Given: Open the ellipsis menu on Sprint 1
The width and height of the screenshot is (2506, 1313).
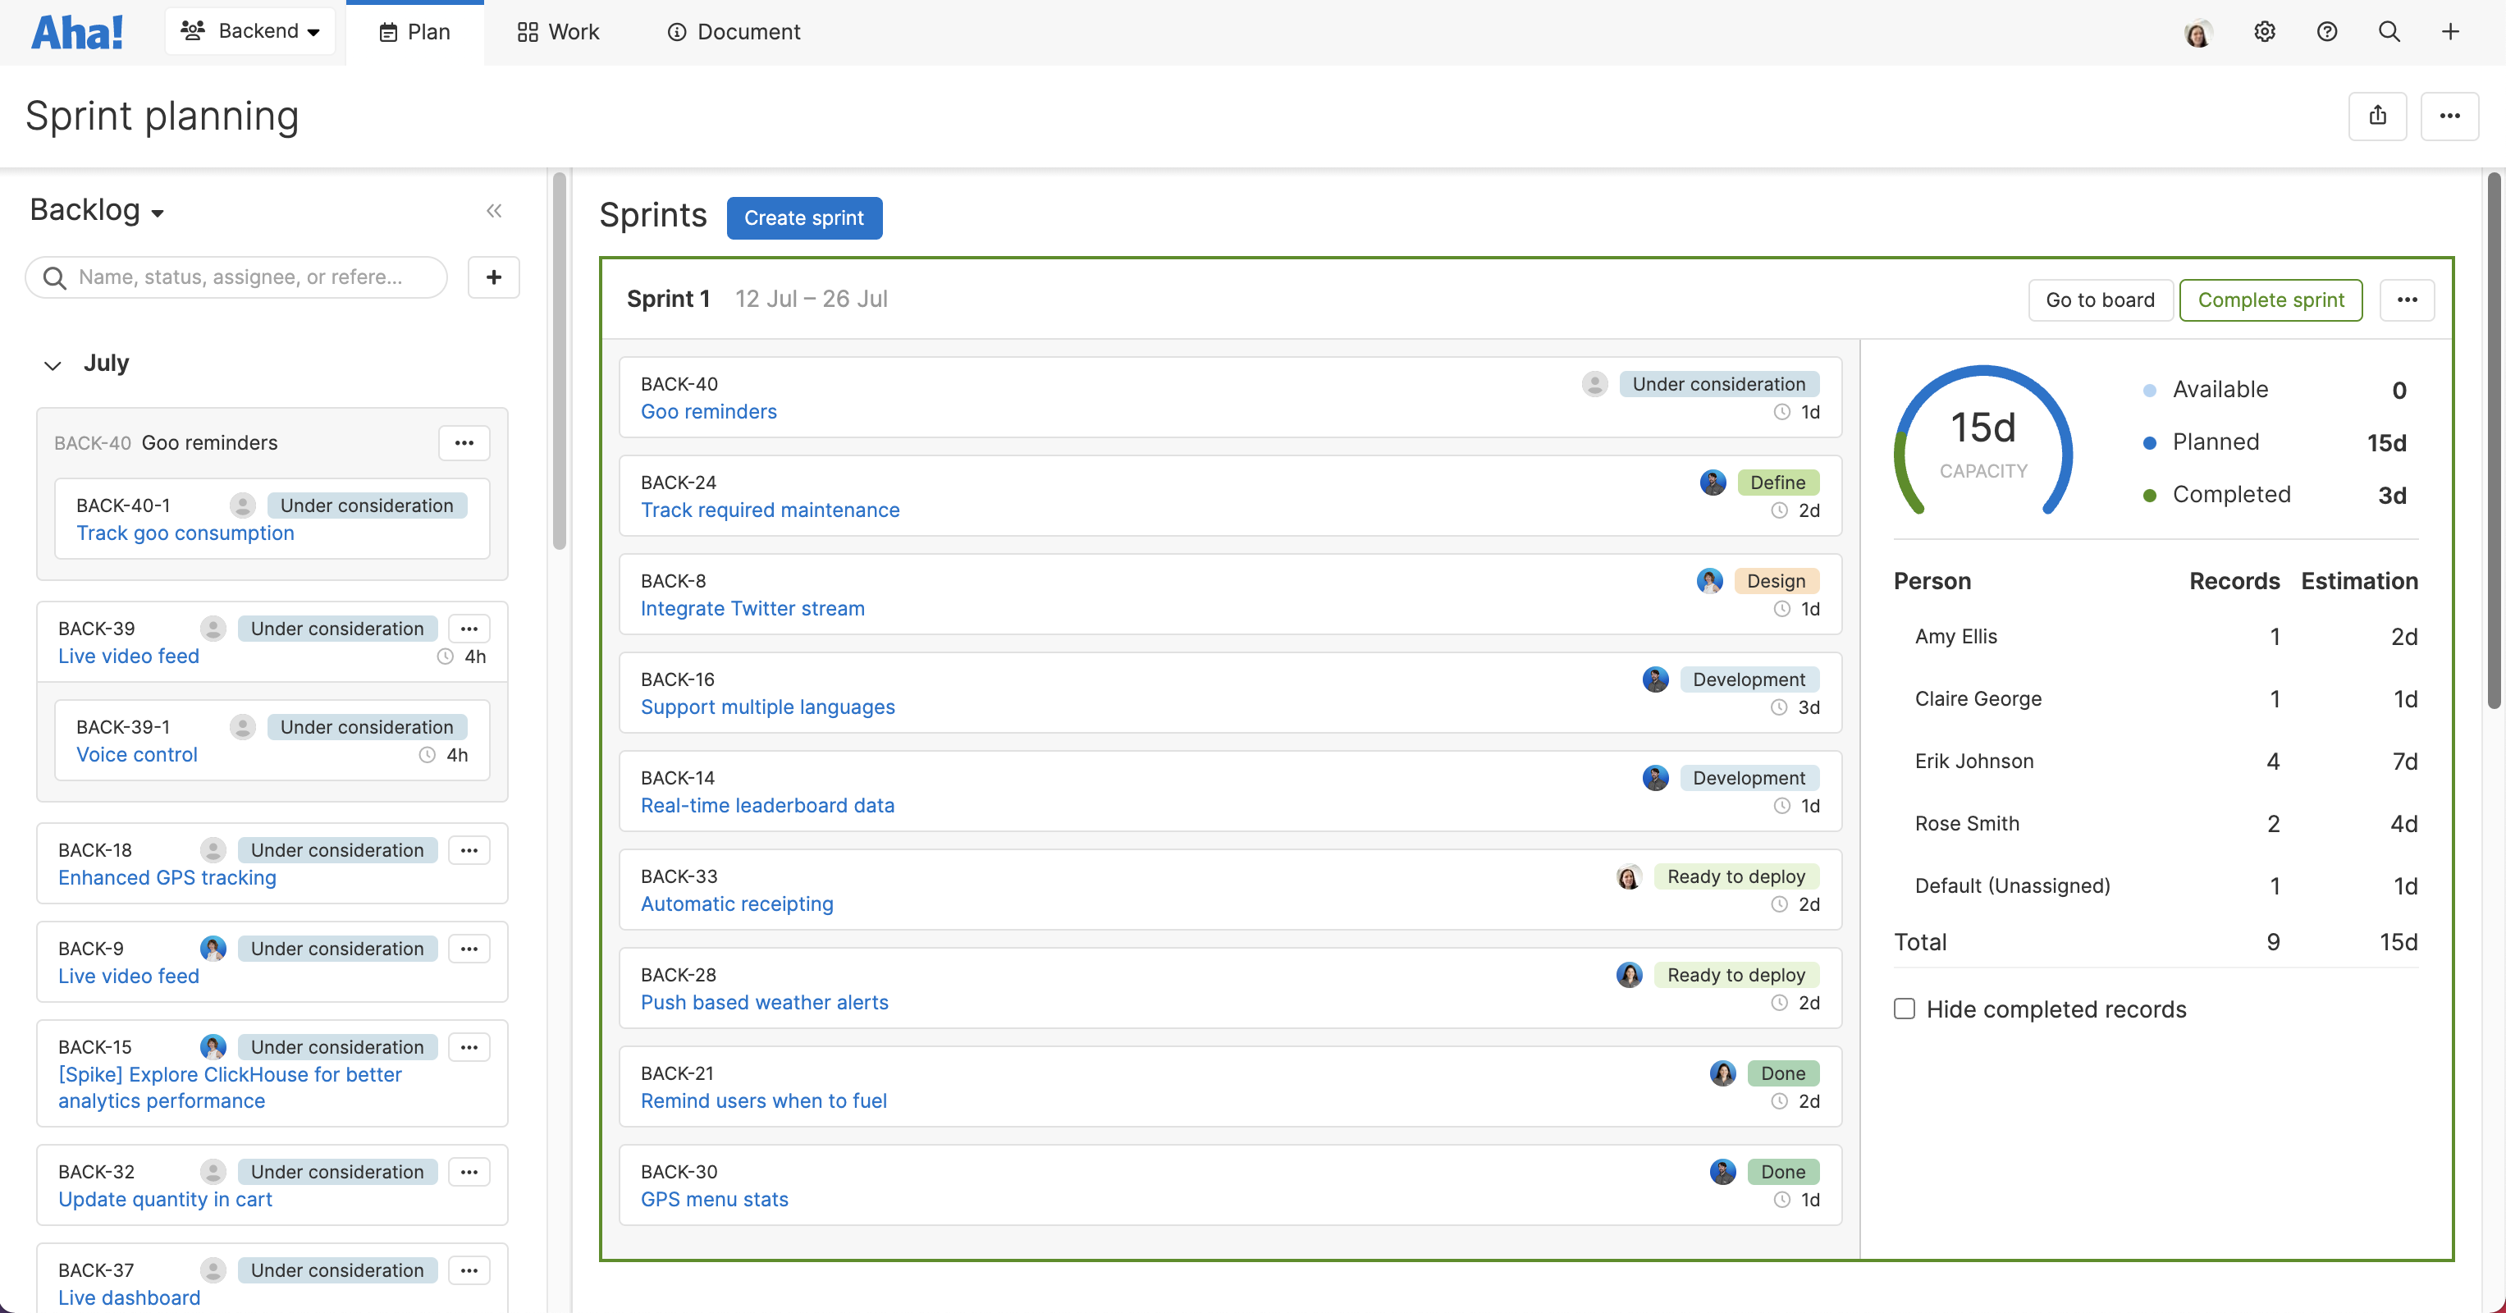Looking at the screenshot, I should (x=2408, y=300).
